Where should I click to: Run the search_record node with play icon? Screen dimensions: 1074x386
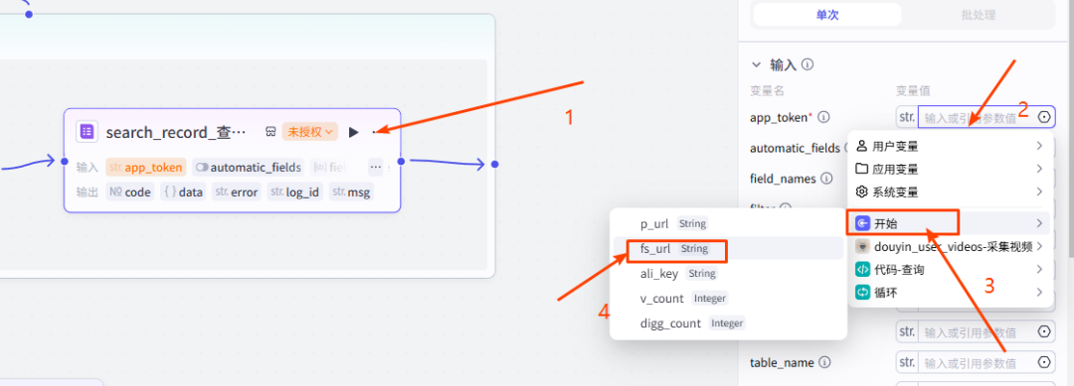353,132
